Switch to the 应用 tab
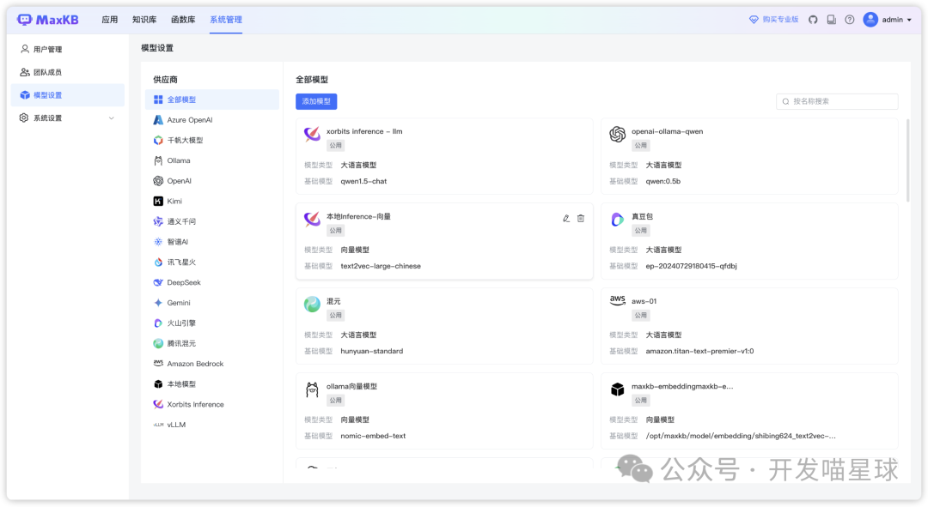 click(109, 20)
